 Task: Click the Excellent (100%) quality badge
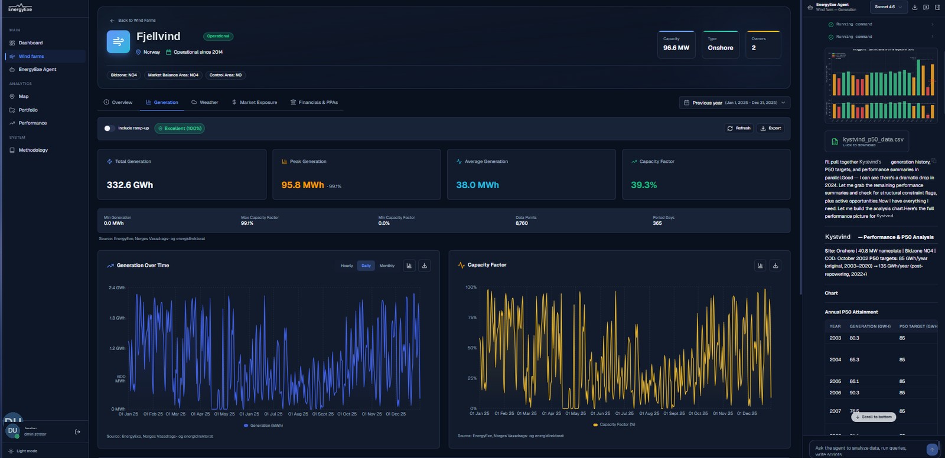click(180, 128)
